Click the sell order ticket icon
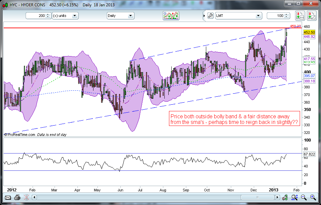Screen dimensions: 321x205 (x=311, y=16)
